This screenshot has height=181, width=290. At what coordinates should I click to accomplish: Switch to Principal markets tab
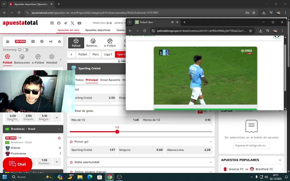pos(92,80)
